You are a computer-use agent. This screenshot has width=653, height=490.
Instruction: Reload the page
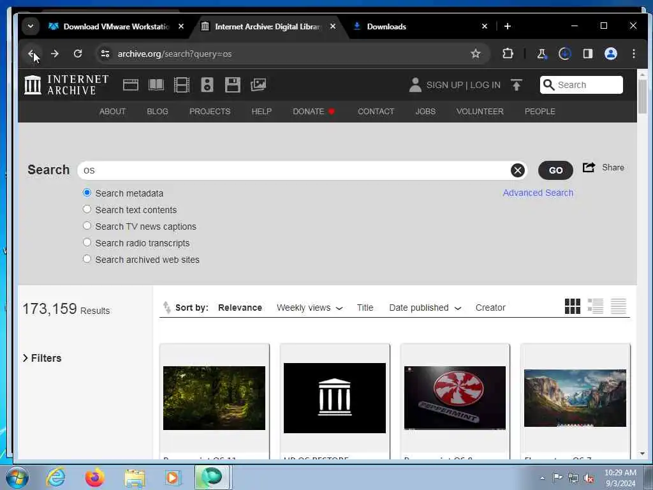(x=78, y=54)
